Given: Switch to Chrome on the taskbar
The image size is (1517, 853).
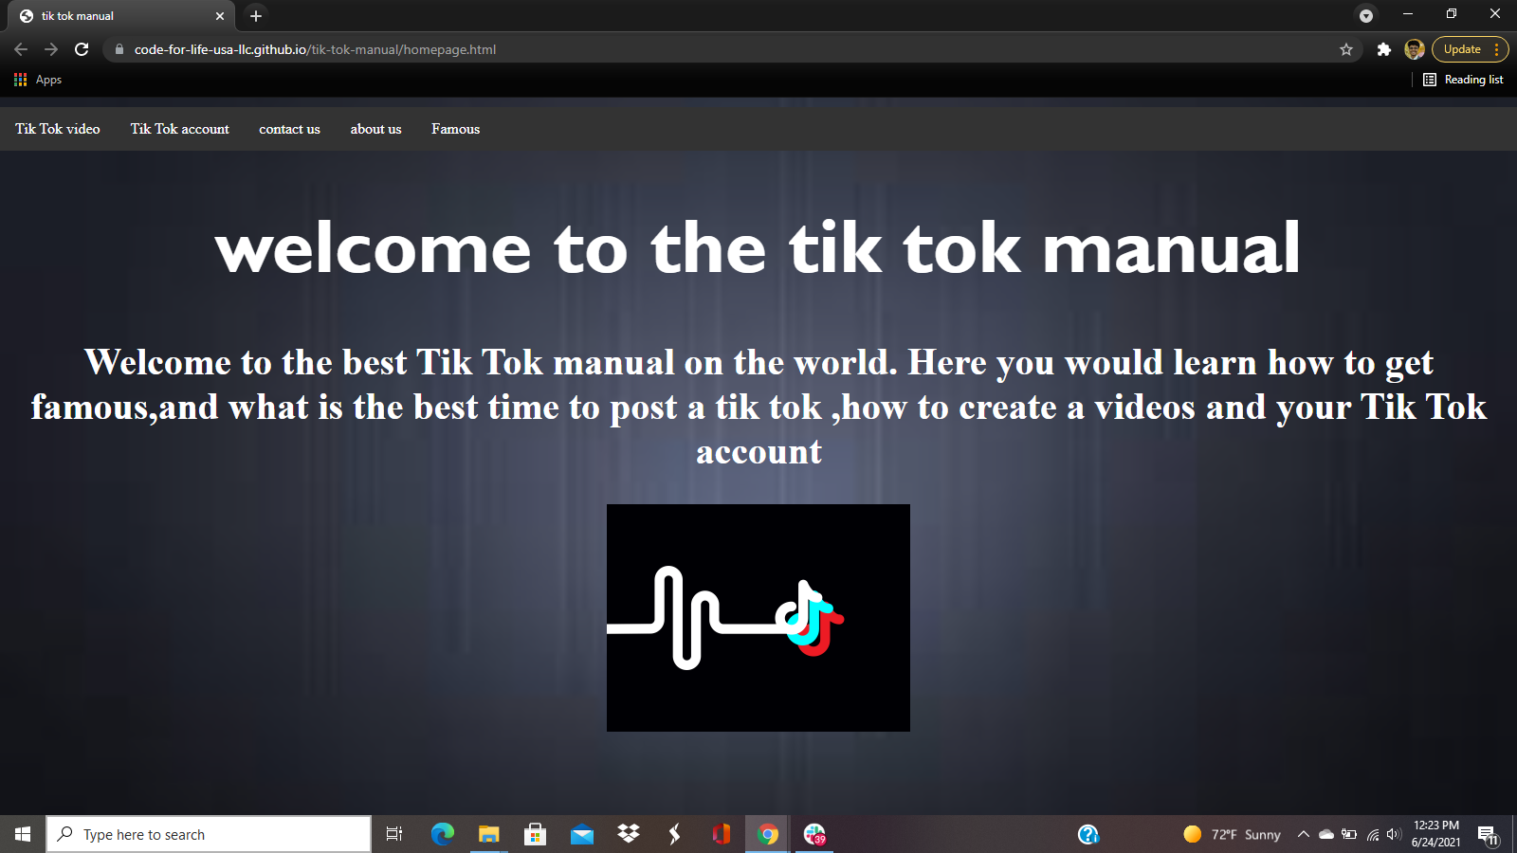Looking at the screenshot, I should point(768,834).
